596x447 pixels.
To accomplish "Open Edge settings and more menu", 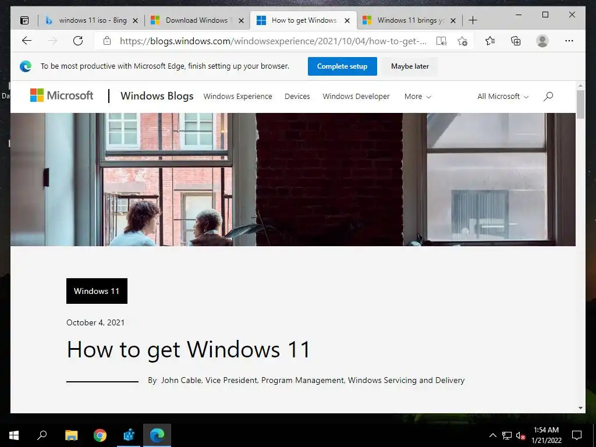I will click(569, 41).
